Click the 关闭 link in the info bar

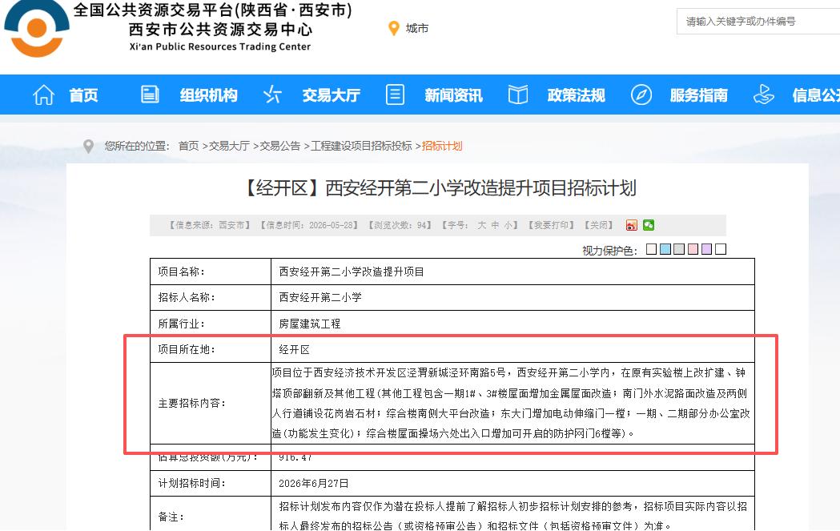598,225
